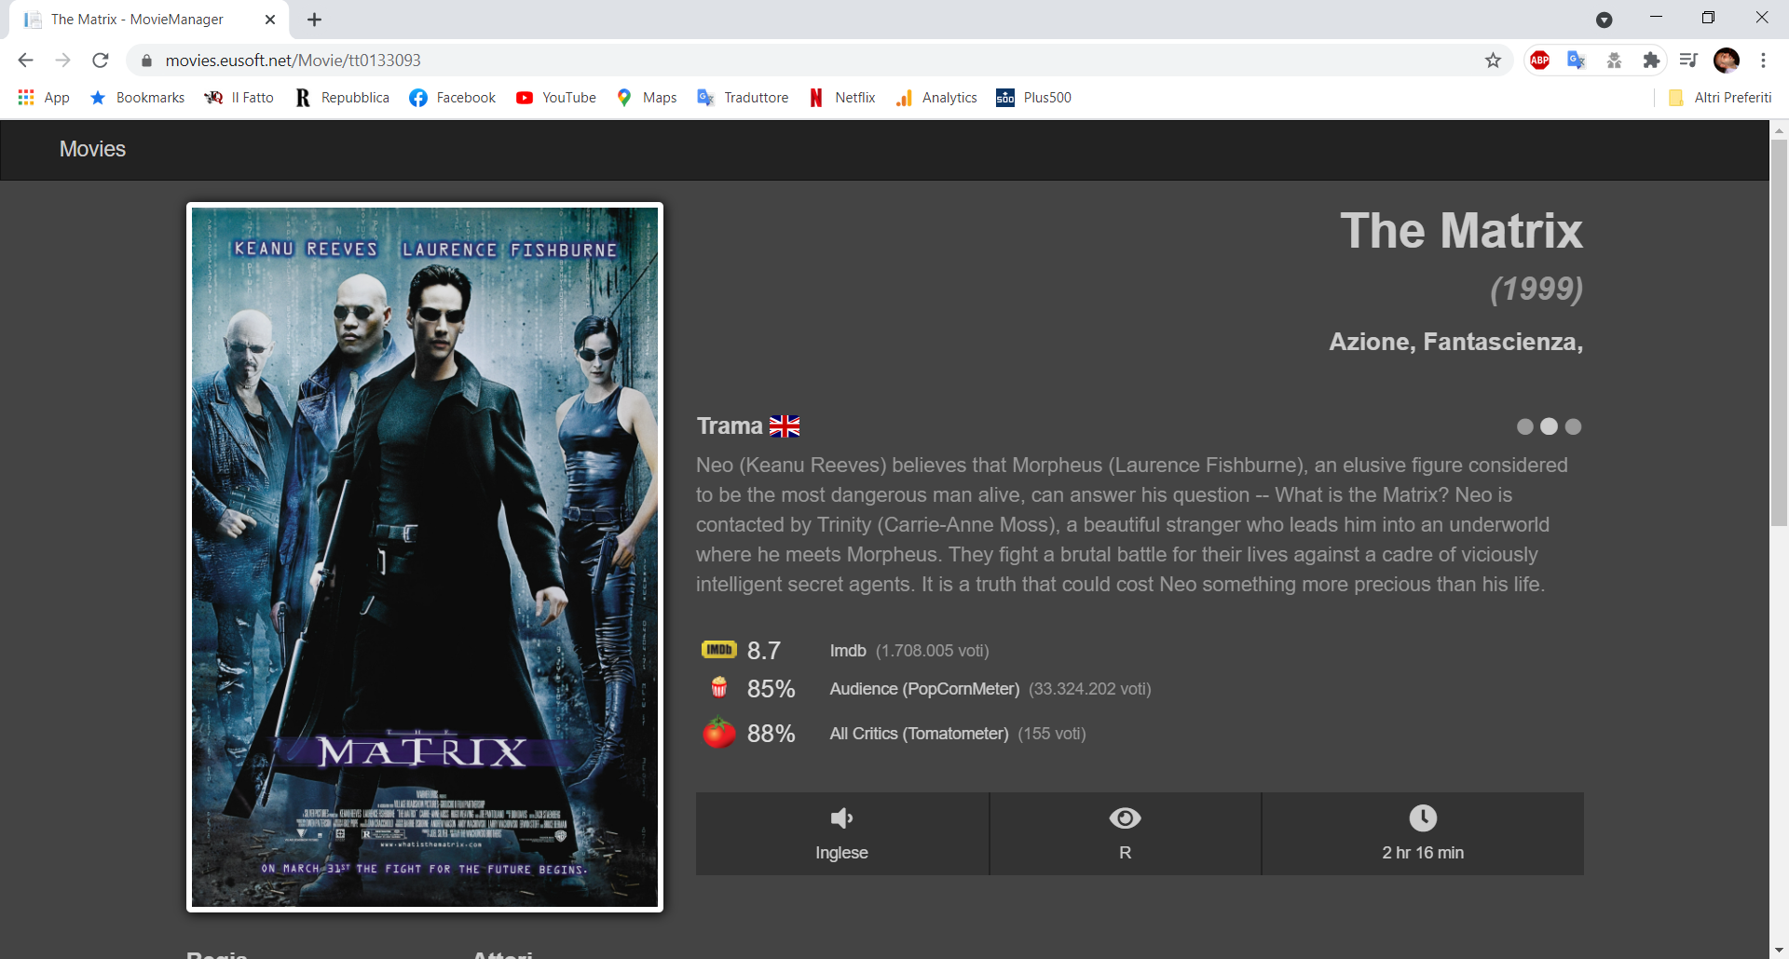1789x959 pixels.
Task: Close The Matrix - MovieManager tab
Action: pyautogui.click(x=270, y=20)
